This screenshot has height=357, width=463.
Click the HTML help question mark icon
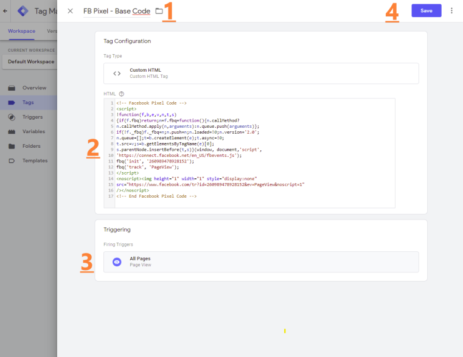tap(121, 94)
